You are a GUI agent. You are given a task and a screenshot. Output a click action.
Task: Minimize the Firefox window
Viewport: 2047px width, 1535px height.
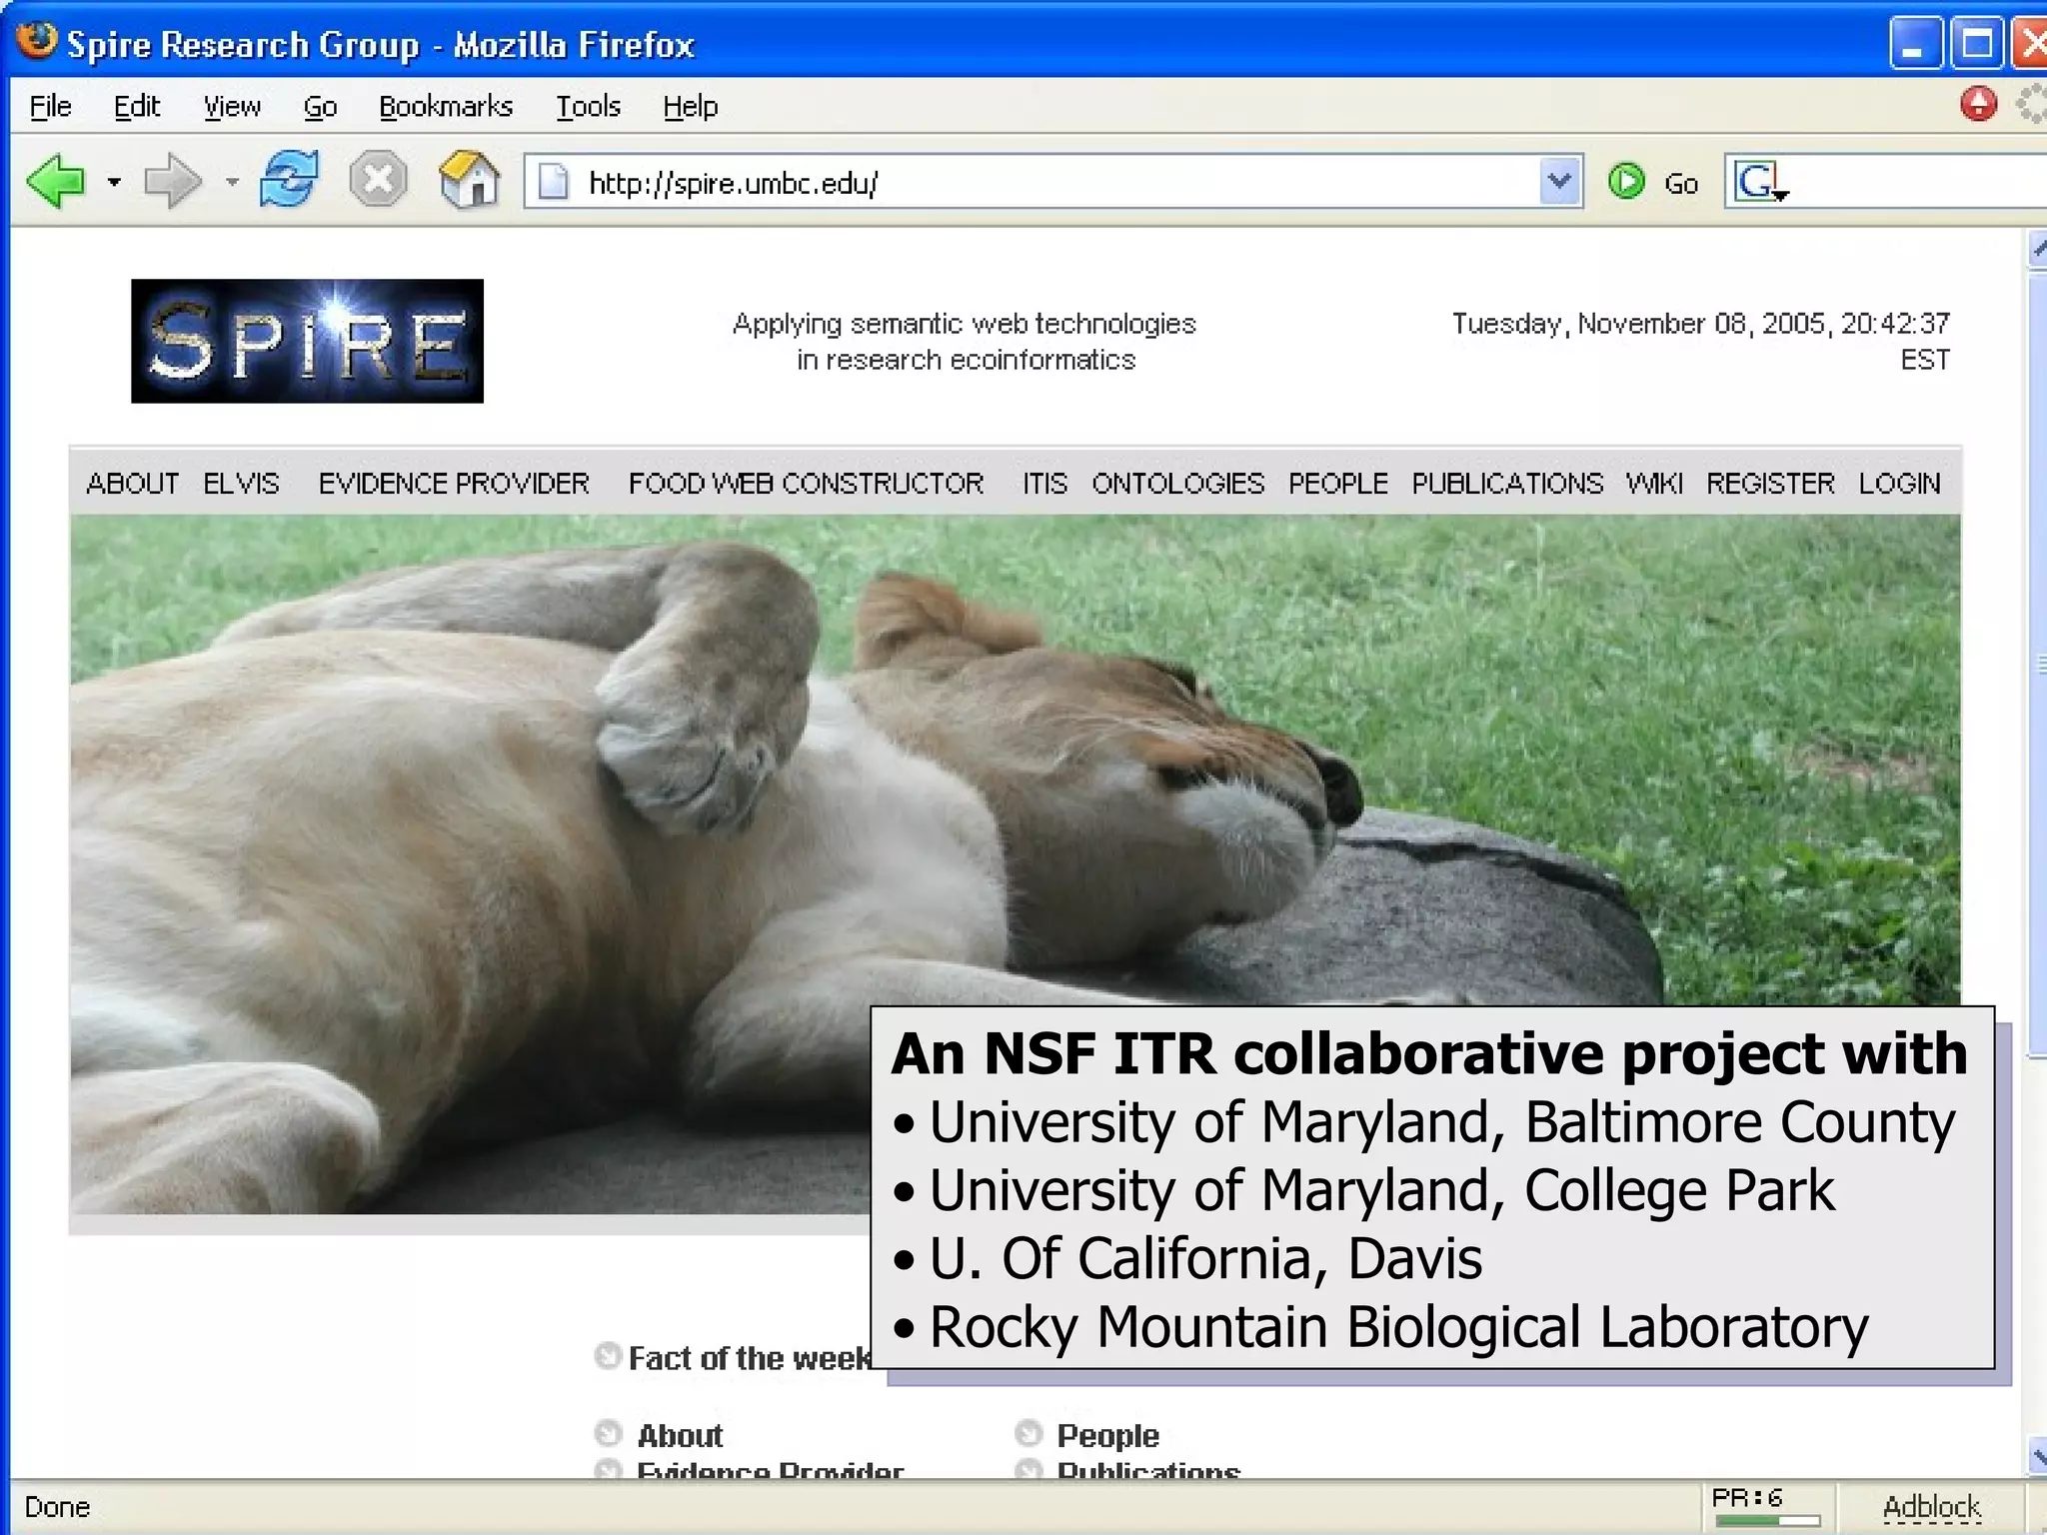(x=1915, y=44)
